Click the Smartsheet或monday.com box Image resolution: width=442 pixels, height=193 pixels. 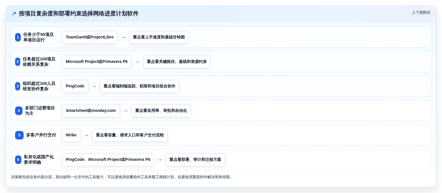(x=91, y=111)
